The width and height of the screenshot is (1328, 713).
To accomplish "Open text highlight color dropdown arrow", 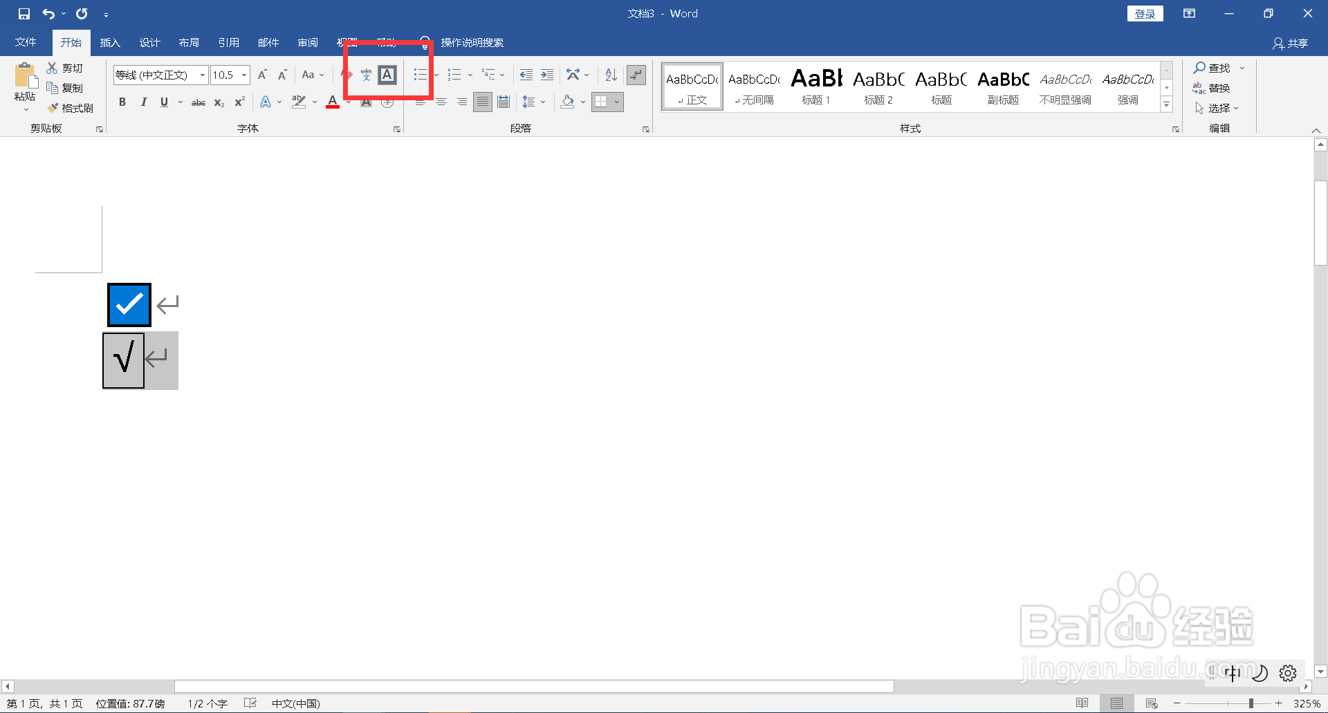I will coord(315,102).
